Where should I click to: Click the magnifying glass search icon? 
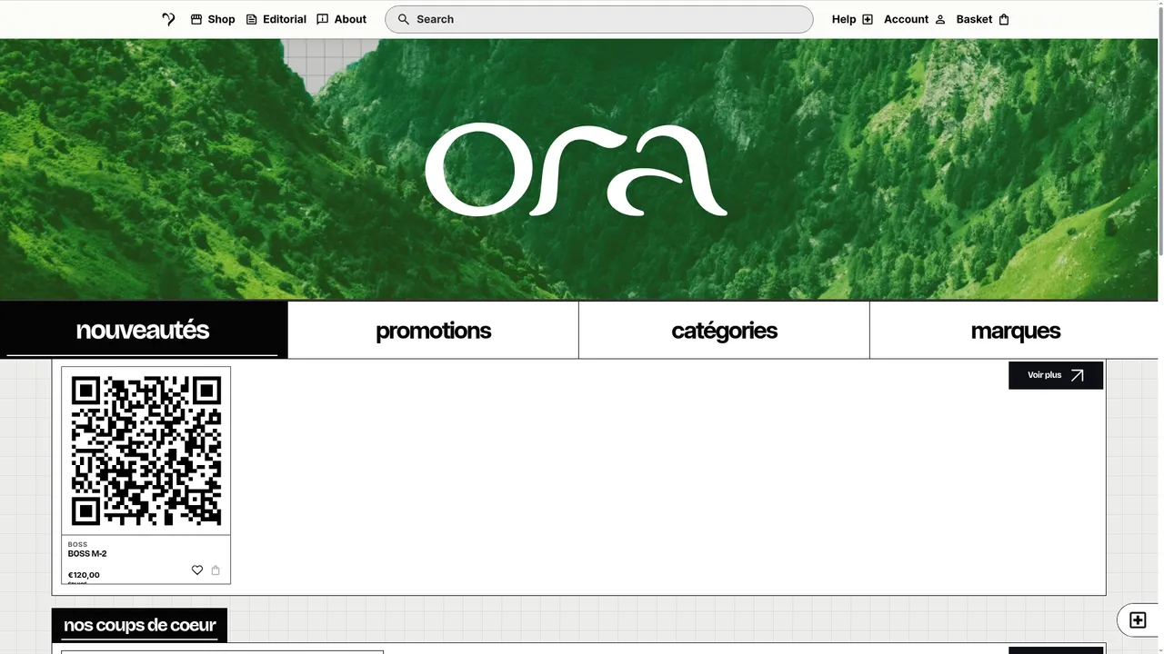point(404,19)
